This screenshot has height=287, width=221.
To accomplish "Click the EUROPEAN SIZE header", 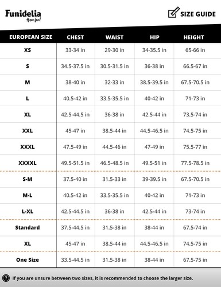I will (x=31, y=37).
